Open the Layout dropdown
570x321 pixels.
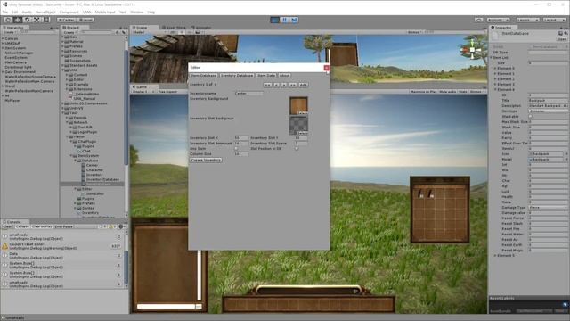pyautogui.click(x=554, y=20)
